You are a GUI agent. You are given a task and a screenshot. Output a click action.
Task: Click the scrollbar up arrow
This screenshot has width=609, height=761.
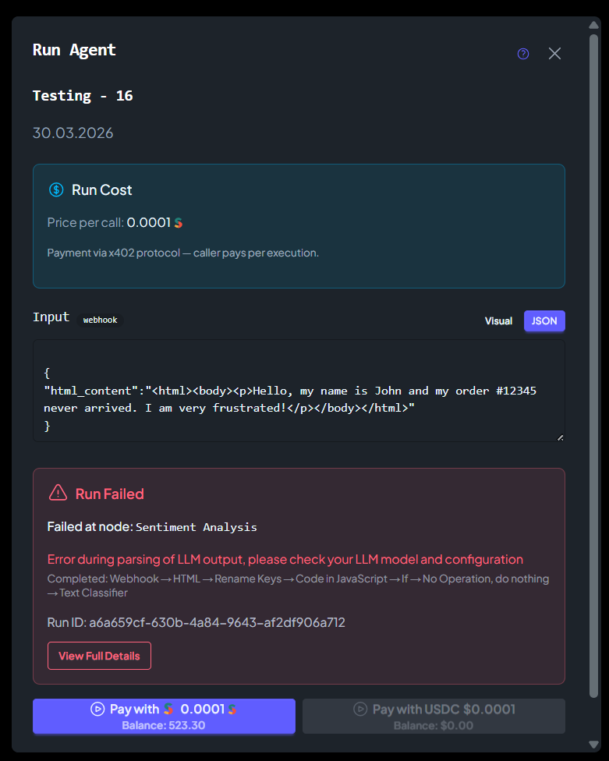(x=593, y=25)
